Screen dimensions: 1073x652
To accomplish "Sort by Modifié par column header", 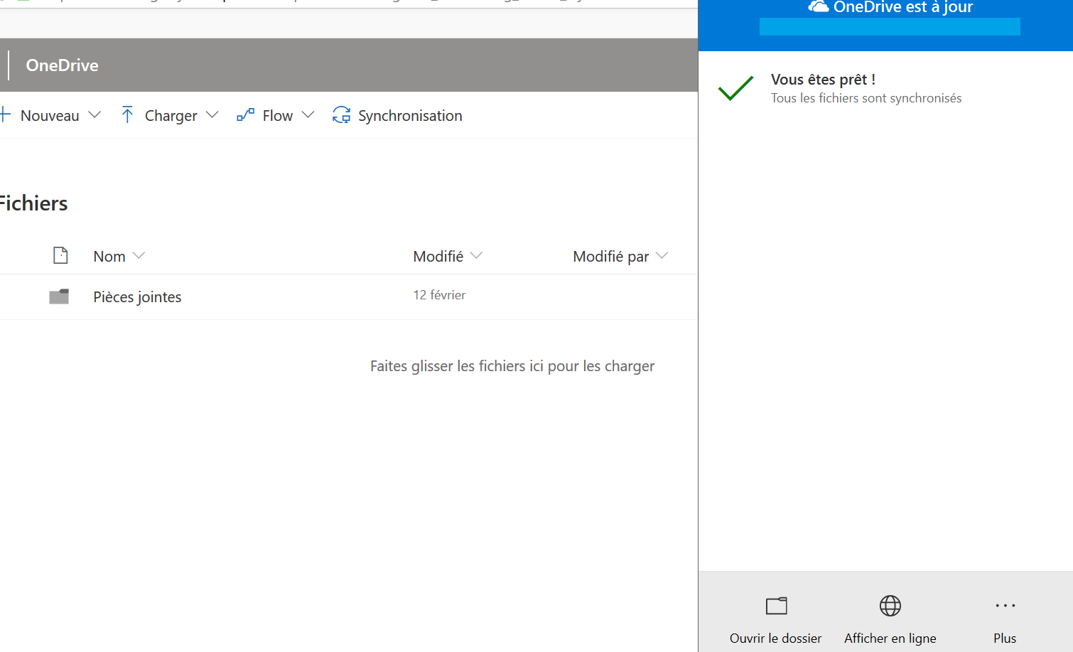I will [x=611, y=257].
